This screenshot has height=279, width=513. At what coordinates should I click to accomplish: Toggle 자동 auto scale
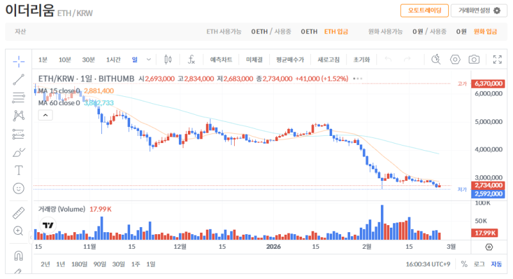(x=496, y=264)
